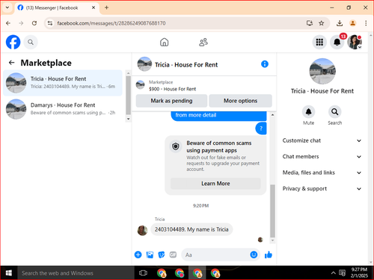This screenshot has width=374, height=280.
Task: Open the account profile picture menu
Action: [355, 42]
